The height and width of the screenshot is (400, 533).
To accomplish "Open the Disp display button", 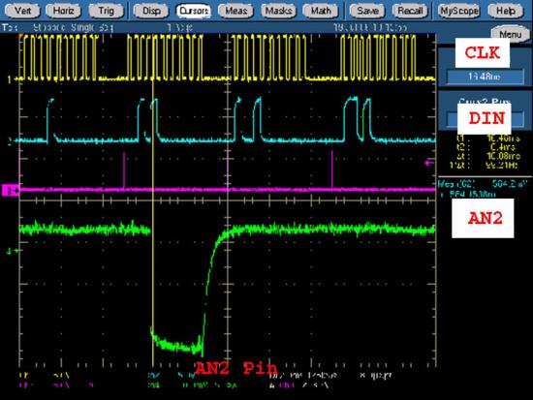I will (151, 11).
